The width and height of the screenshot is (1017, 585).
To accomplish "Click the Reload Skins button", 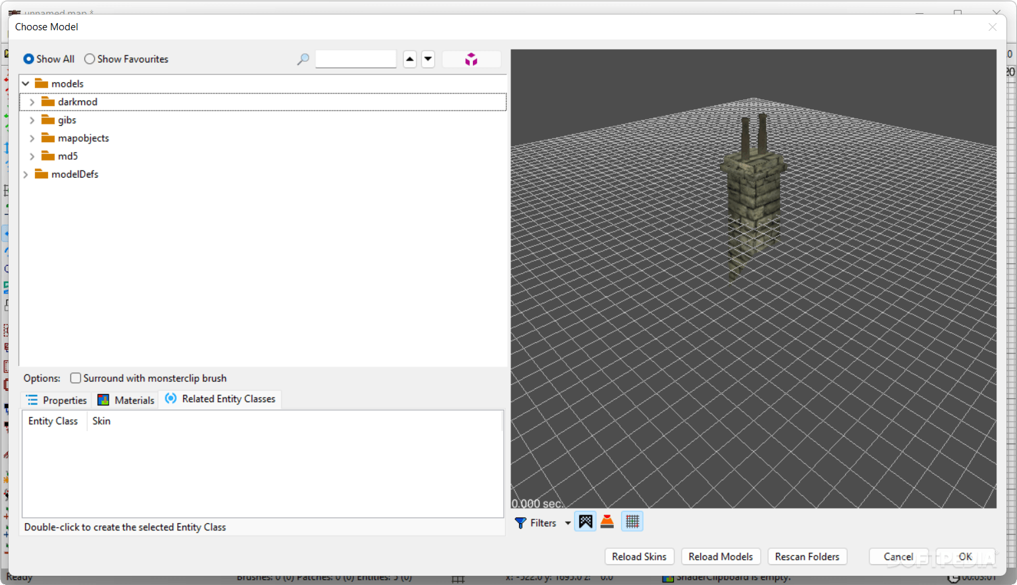I will coord(639,557).
